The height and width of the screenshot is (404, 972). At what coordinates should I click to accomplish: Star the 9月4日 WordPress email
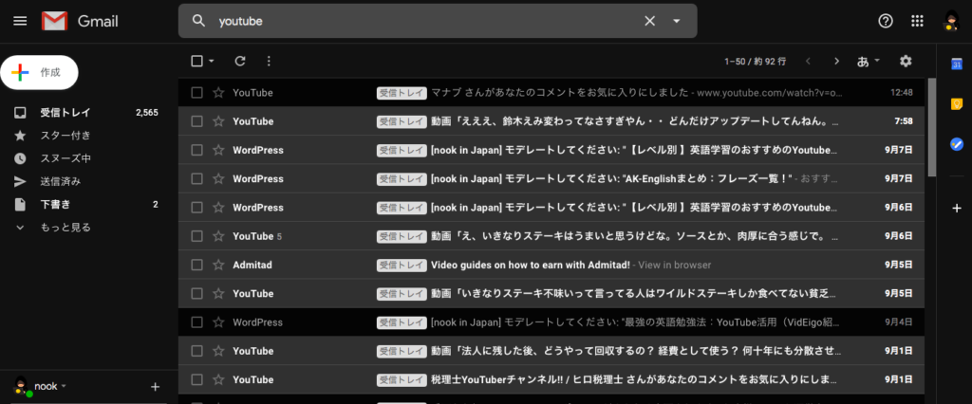click(218, 322)
